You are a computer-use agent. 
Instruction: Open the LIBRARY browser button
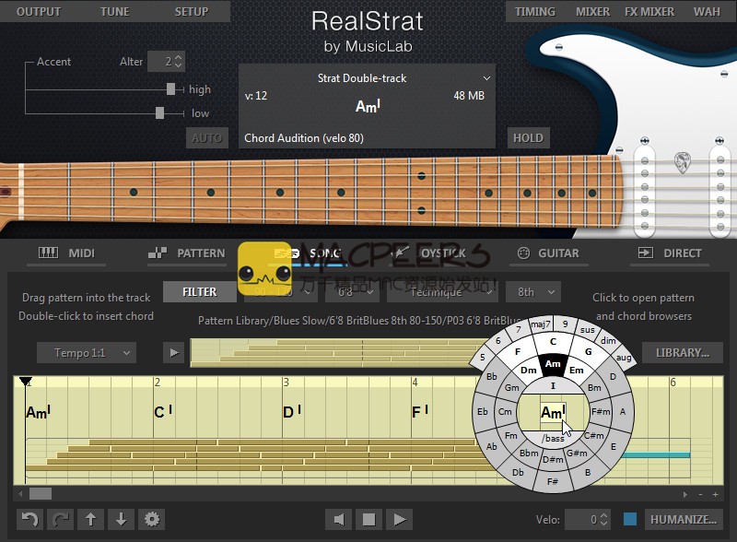click(x=682, y=352)
